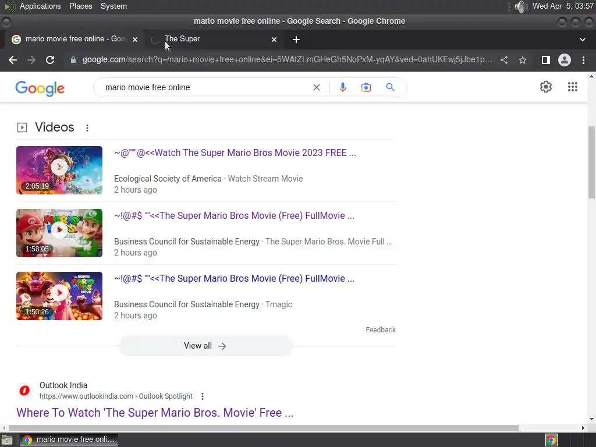The height and width of the screenshot is (447, 596).
Task: Click the scroll right arrow
Action: tap(583, 428)
